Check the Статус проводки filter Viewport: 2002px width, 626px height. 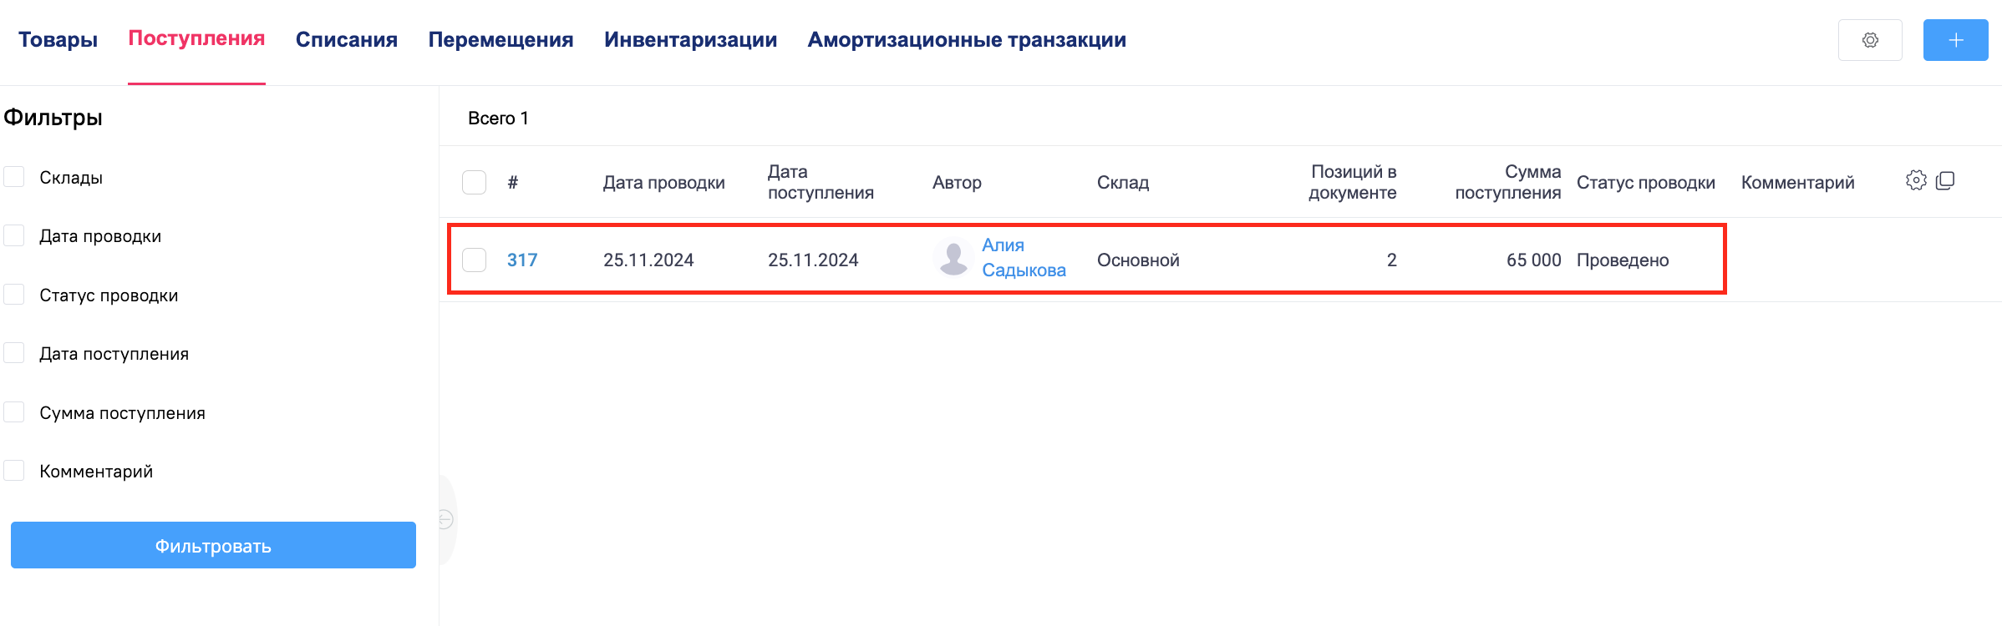(x=14, y=294)
